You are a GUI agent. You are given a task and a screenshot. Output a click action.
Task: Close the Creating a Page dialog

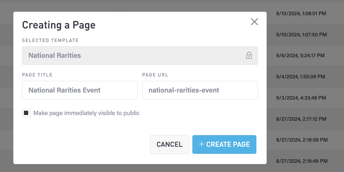254,22
